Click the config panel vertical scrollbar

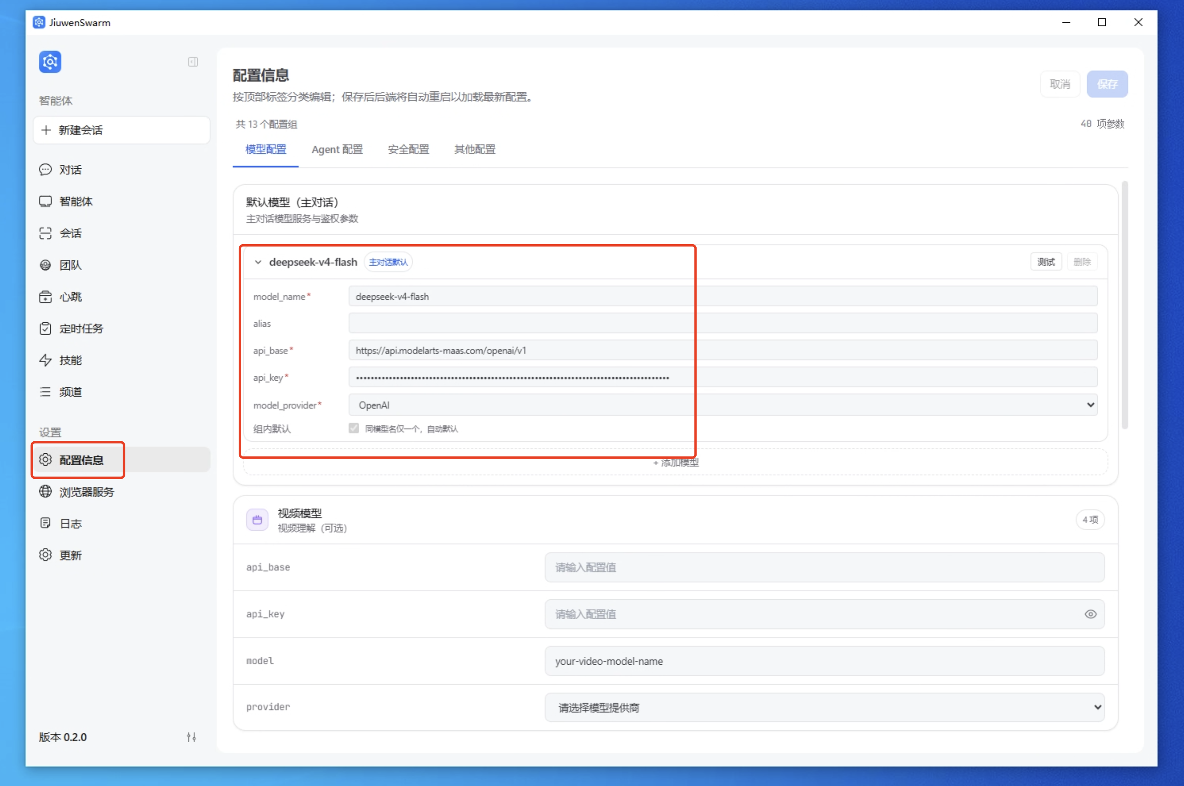click(x=1125, y=305)
